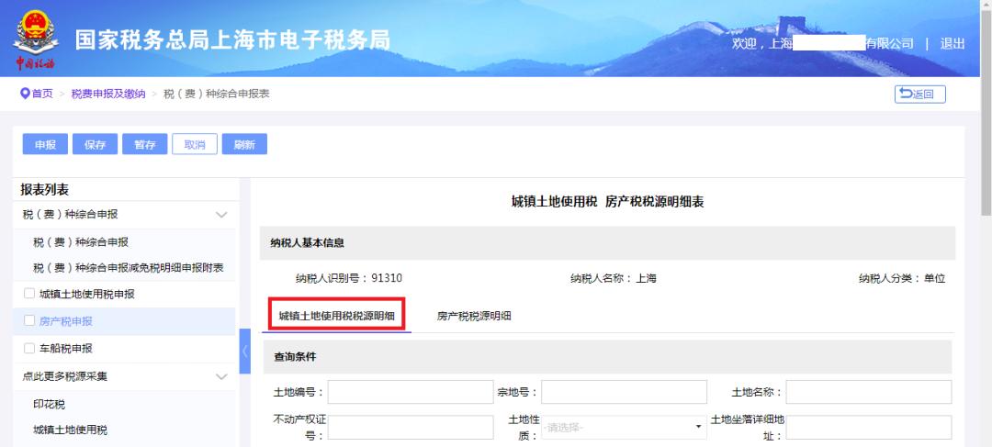The image size is (992, 447).
Task: Click the 暂存 button
Action: (145, 144)
